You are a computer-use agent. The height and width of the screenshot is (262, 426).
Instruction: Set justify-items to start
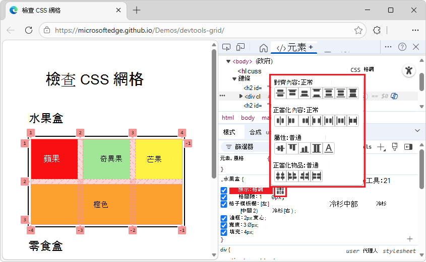[x=292, y=176]
